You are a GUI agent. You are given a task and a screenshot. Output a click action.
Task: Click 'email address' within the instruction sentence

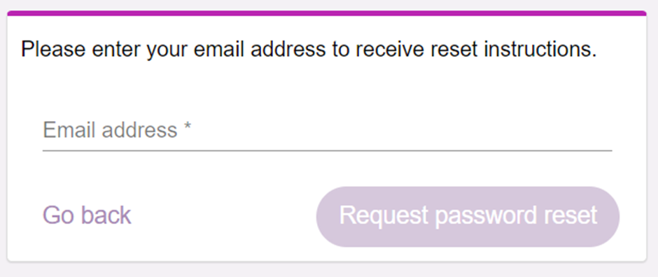[260, 49]
